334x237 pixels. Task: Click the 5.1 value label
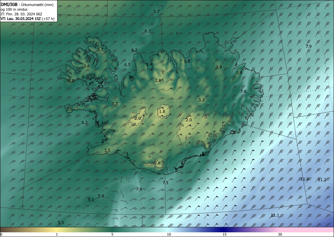(91, 200)
